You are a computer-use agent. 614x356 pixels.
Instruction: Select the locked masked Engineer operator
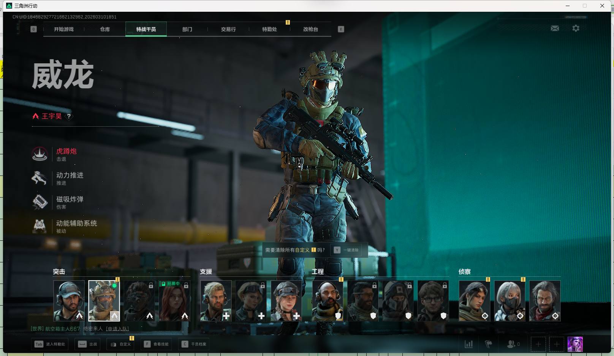(398, 301)
